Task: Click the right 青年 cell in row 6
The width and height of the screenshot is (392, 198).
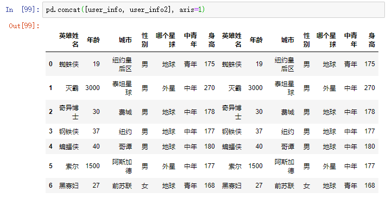Action: click(x=351, y=186)
